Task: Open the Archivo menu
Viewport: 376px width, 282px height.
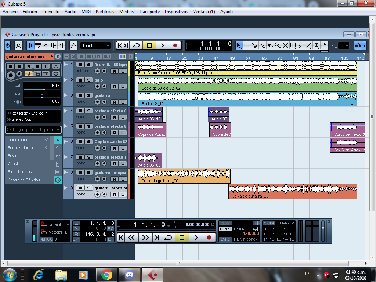Action: (x=10, y=11)
